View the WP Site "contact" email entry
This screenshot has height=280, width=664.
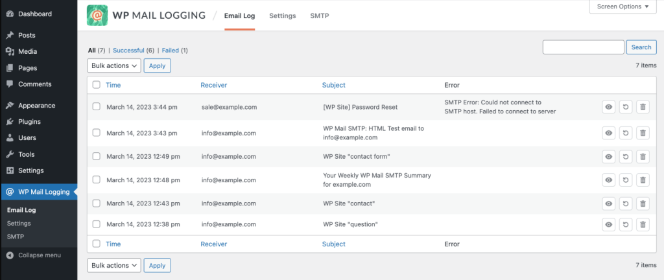pyautogui.click(x=608, y=204)
